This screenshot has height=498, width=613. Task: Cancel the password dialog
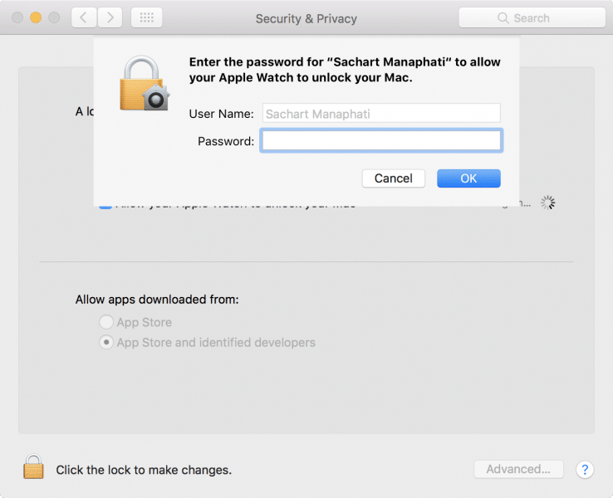click(x=393, y=178)
